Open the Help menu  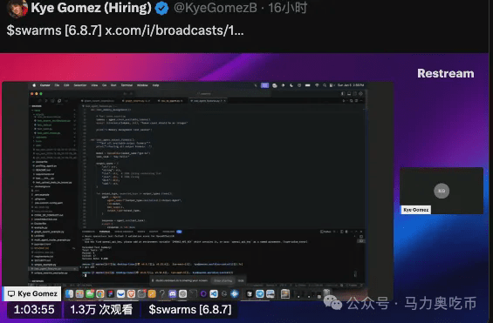coord(155,85)
